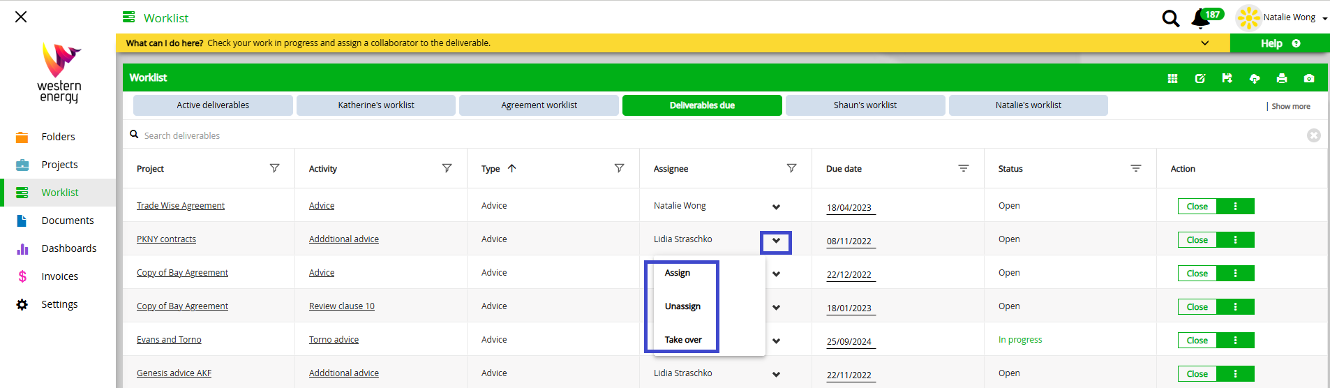Choose Unassign from the assignee menu

pyautogui.click(x=682, y=306)
